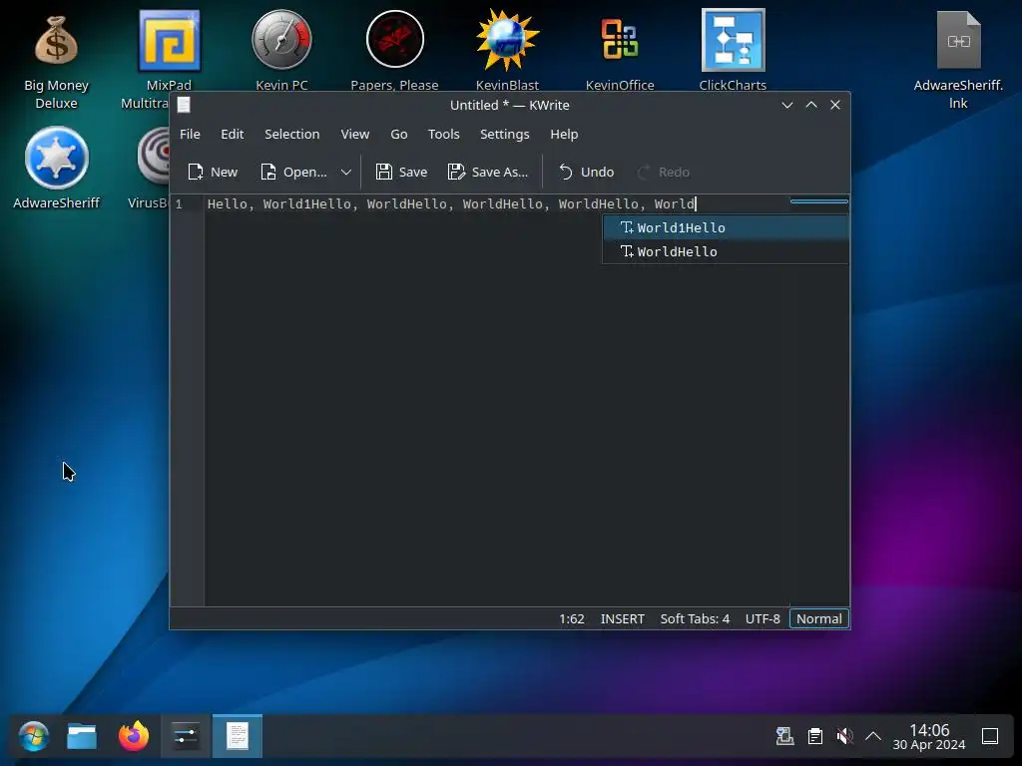
Task: Open the Settings menu
Action: click(504, 135)
